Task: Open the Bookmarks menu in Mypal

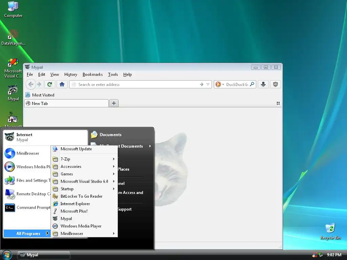Action: (93, 74)
